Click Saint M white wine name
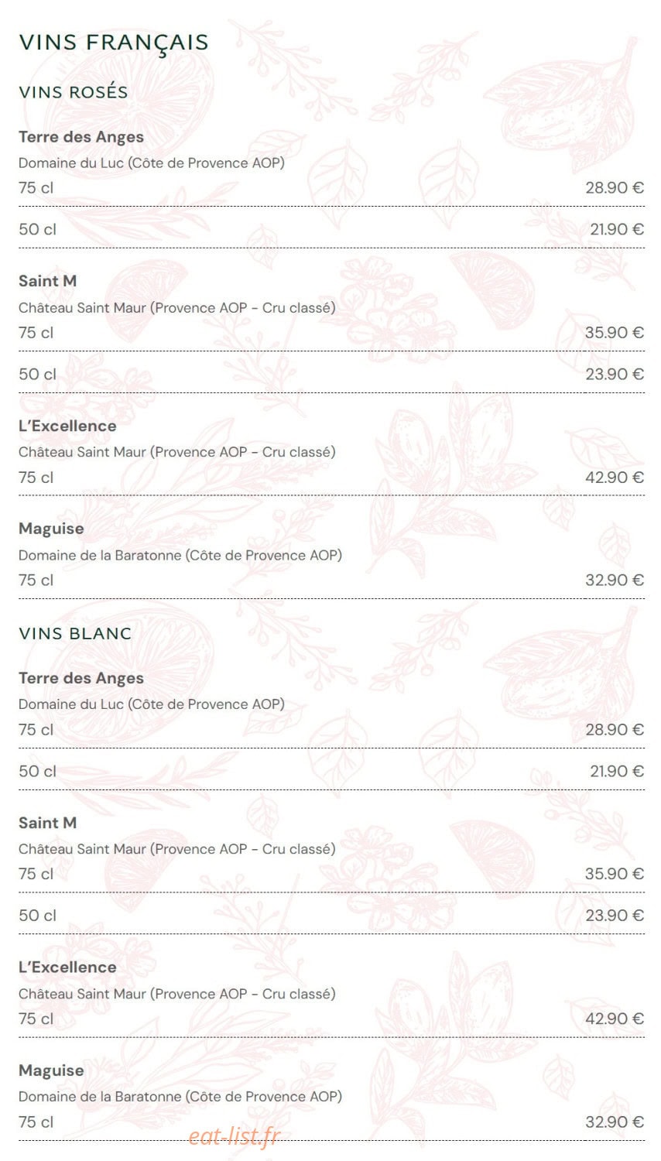The width and height of the screenshot is (661, 1161). pos(48,823)
